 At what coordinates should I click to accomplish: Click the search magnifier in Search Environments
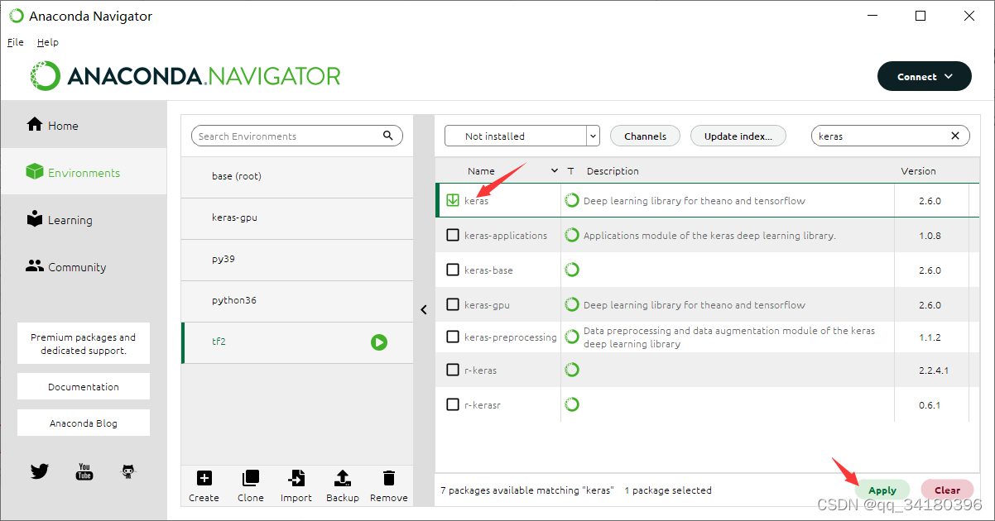(388, 136)
